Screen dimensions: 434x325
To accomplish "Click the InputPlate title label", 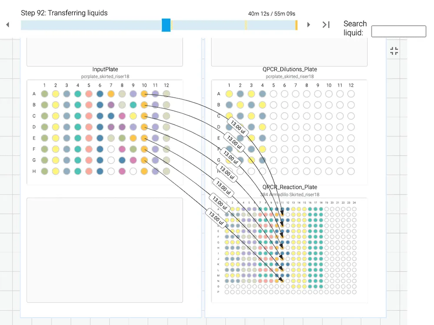I will tap(105, 69).
